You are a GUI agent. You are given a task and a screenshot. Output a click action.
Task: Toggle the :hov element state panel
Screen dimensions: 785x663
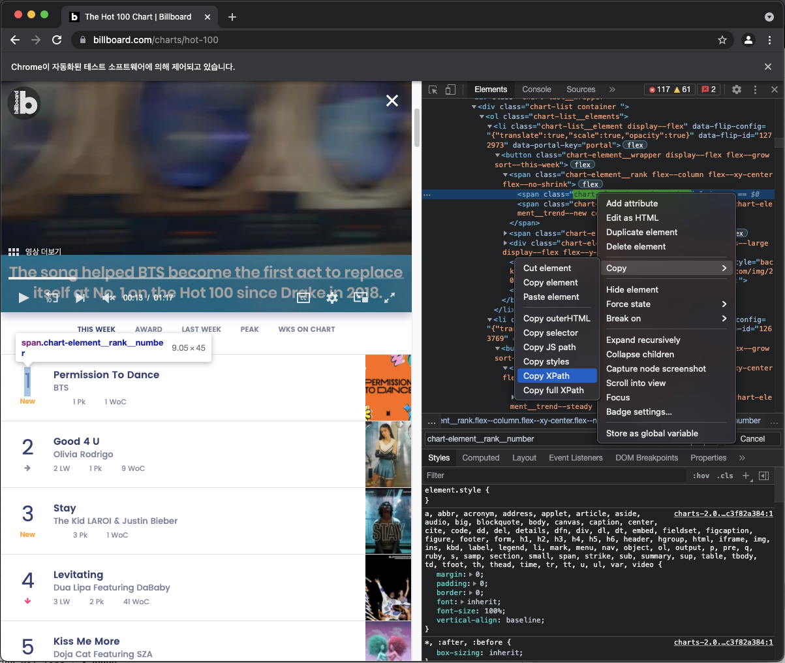pyautogui.click(x=701, y=476)
